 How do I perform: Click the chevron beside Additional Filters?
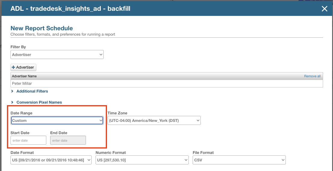pyautogui.click(x=12, y=91)
